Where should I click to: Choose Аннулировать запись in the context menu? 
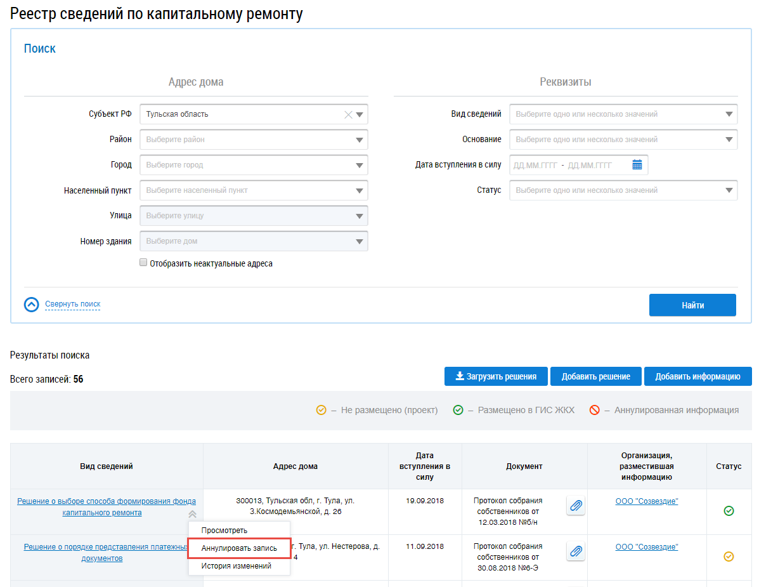239,548
